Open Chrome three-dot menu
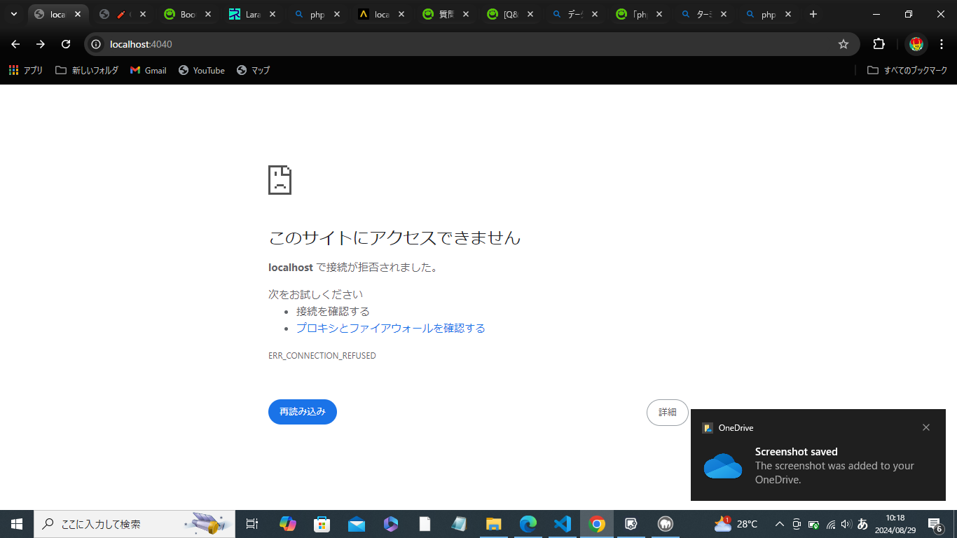The image size is (957, 538). [x=941, y=44]
